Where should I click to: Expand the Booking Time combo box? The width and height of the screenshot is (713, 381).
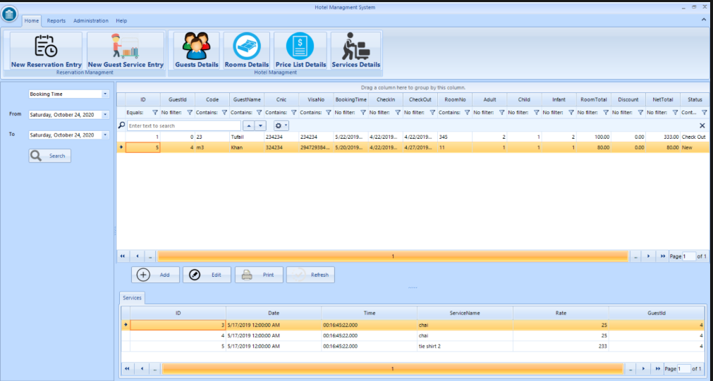click(105, 94)
